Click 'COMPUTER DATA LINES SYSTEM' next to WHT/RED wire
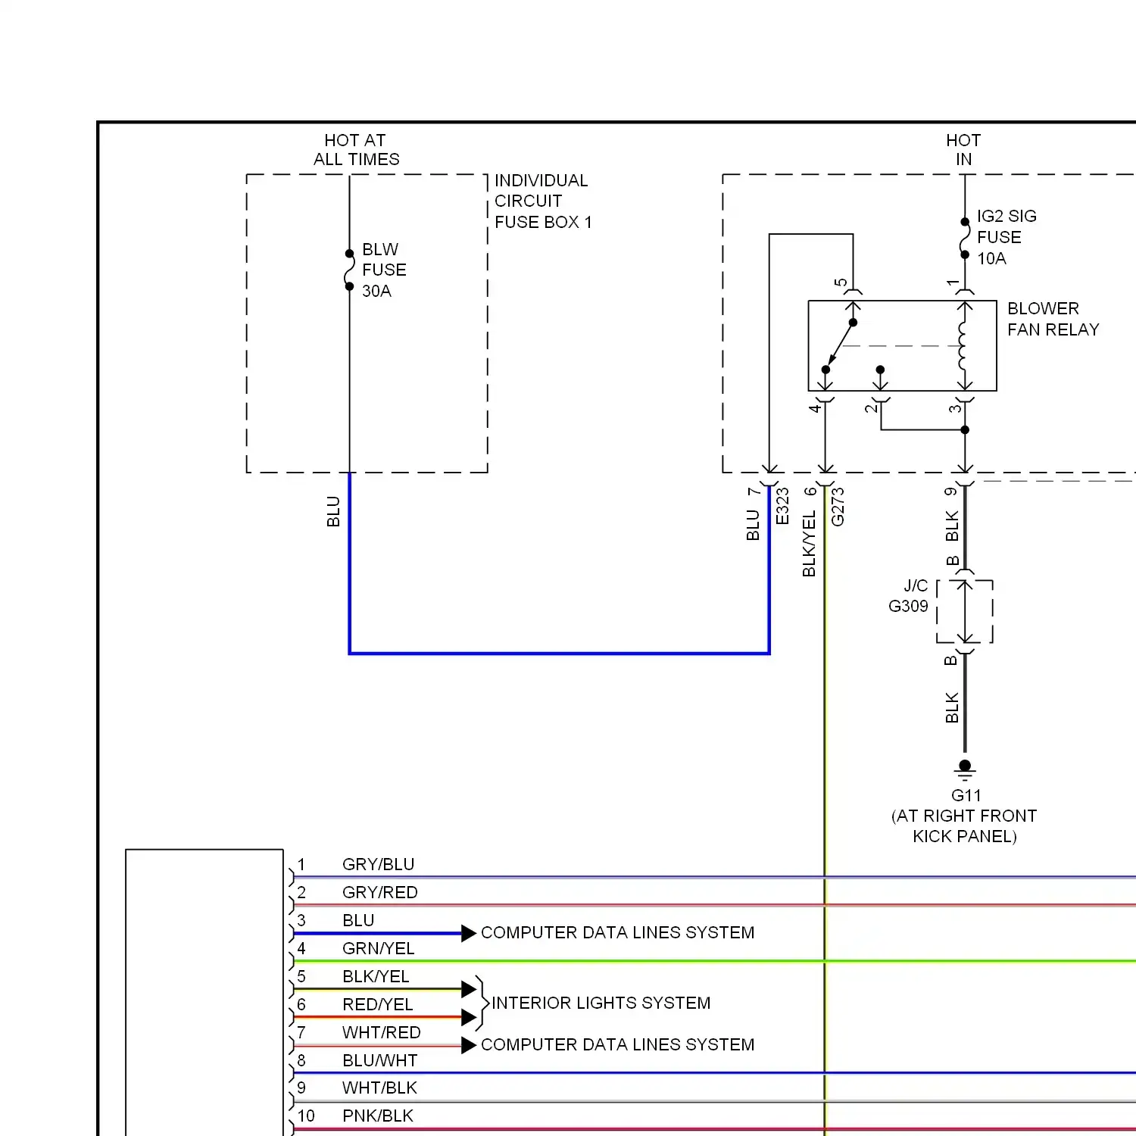This screenshot has width=1136, height=1136. click(617, 1044)
